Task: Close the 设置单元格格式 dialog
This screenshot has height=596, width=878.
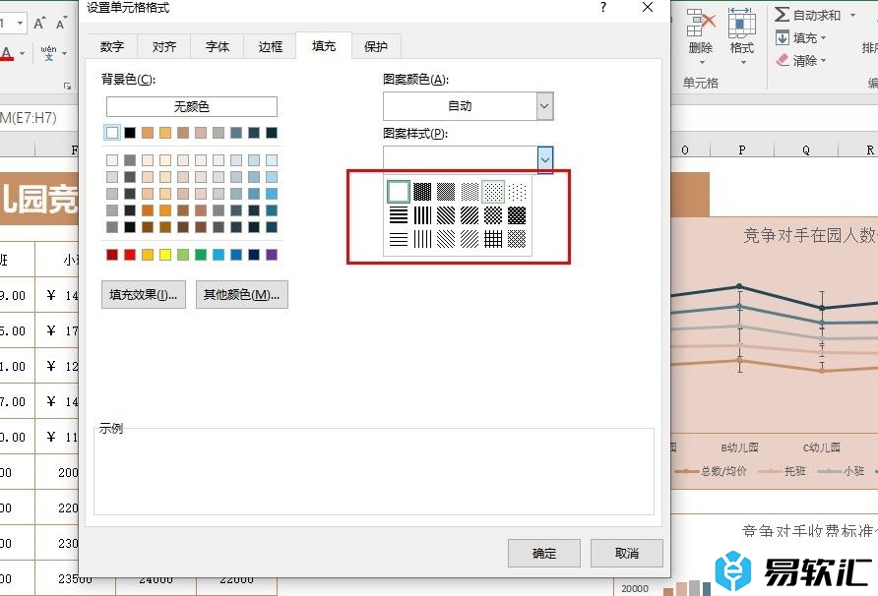Action: (648, 7)
